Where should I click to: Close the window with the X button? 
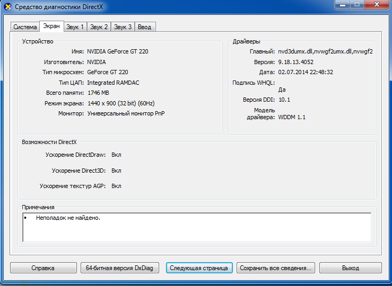[x=377, y=4]
